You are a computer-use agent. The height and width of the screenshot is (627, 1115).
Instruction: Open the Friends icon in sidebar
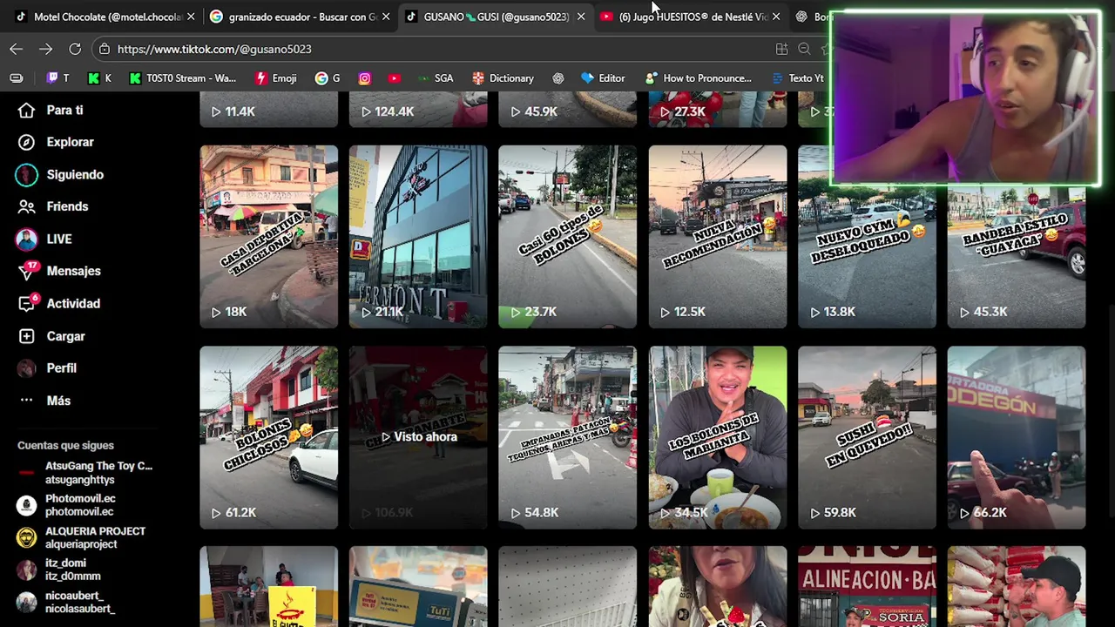27,206
